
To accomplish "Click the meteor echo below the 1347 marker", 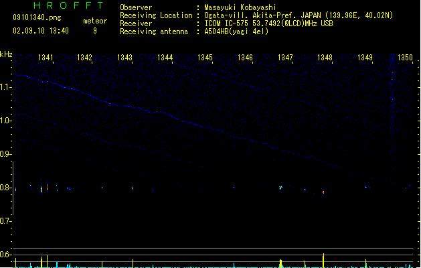I will click(280, 188).
